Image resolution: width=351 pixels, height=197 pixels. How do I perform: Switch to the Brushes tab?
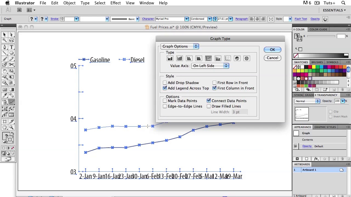click(x=317, y=62)
